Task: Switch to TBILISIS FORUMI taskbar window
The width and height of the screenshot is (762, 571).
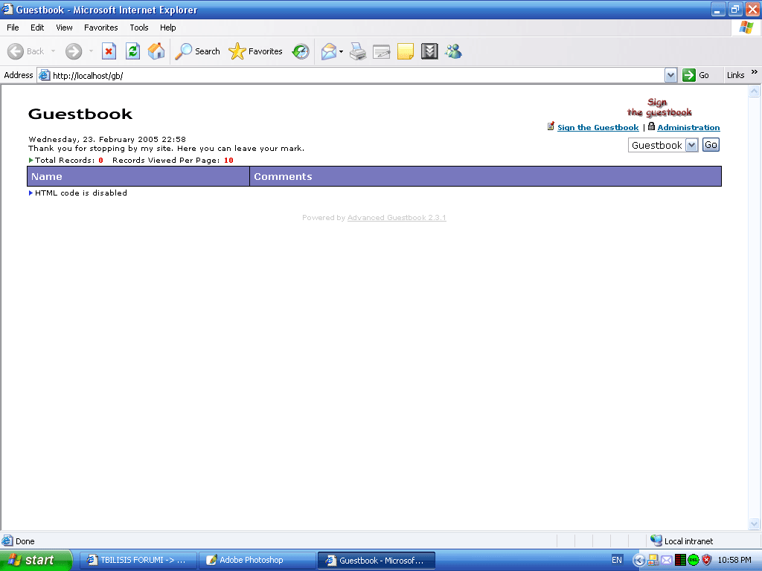Action: (138, 561)
